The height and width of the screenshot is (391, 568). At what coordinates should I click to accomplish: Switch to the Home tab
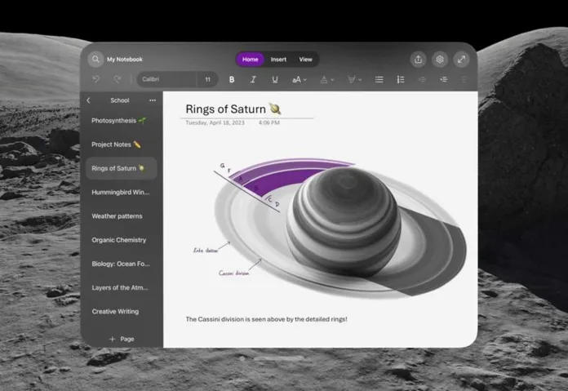tap(250, 60)
